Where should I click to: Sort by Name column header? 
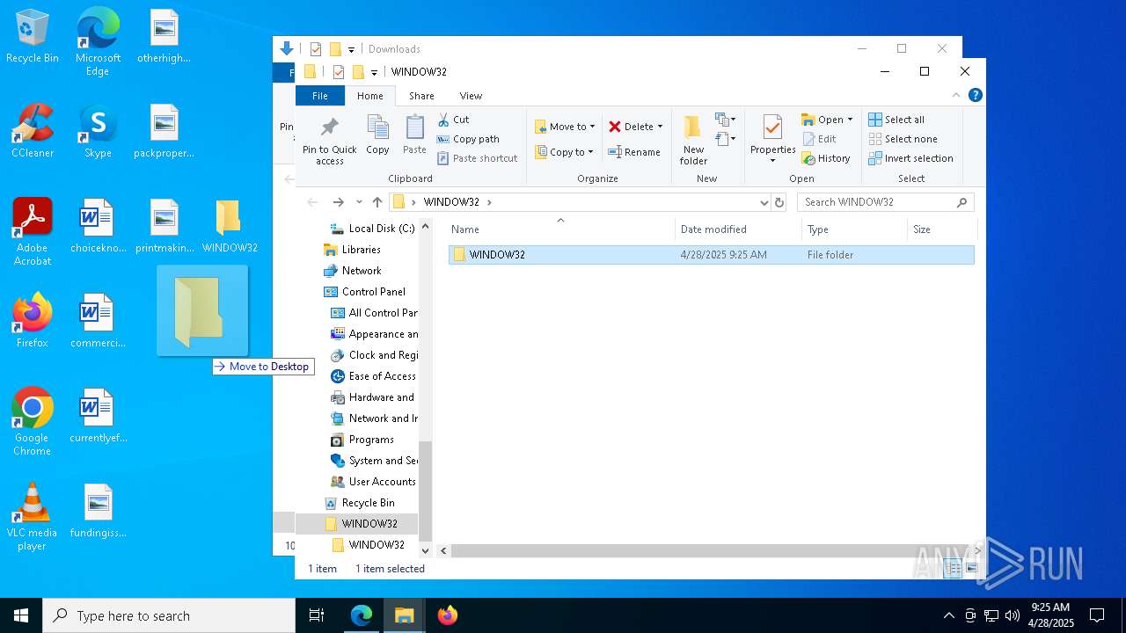pos(560,229)
